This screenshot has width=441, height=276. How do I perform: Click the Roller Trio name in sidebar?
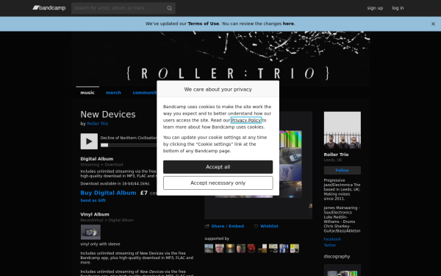point(336,155)
